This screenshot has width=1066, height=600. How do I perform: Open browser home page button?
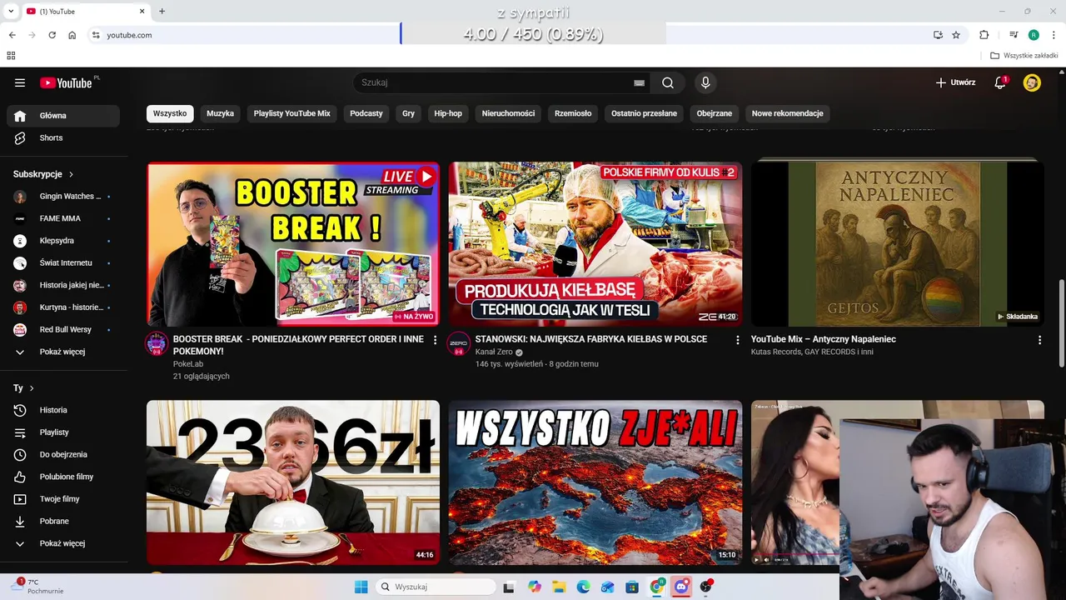[72, 35]
